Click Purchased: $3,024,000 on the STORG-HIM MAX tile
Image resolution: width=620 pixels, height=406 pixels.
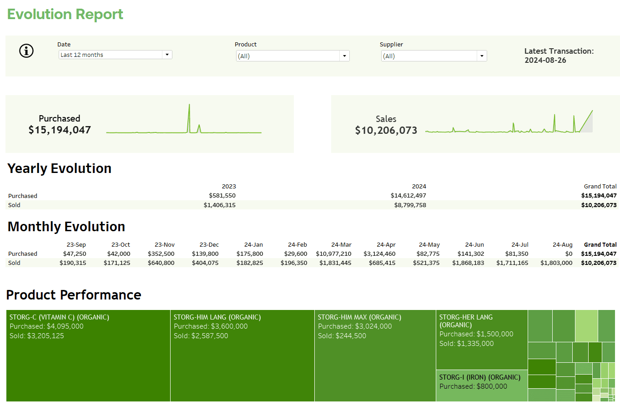pos(355,326)
